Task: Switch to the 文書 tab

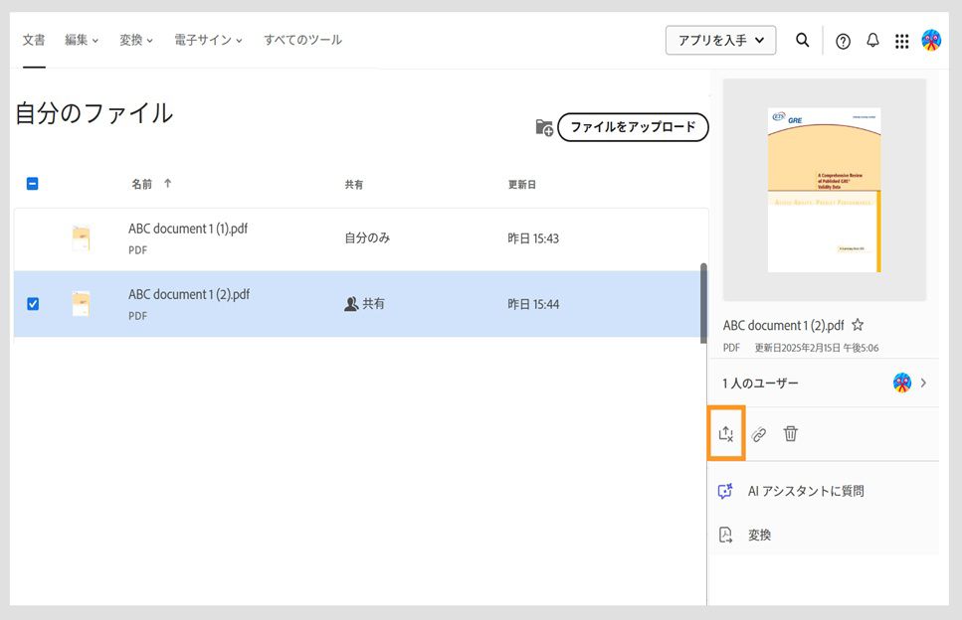Action: [x=34, y=40]
